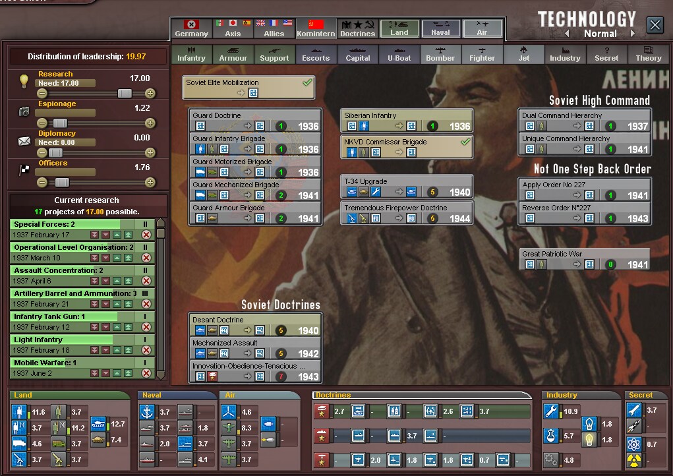Adjust the Officers leadership slider handle
Image resolution: width=673 pixels, height=476 pixels.
click(x=62, y=182)
